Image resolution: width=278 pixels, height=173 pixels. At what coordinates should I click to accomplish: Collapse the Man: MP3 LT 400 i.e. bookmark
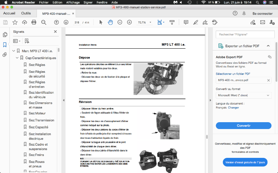(14, 51)
